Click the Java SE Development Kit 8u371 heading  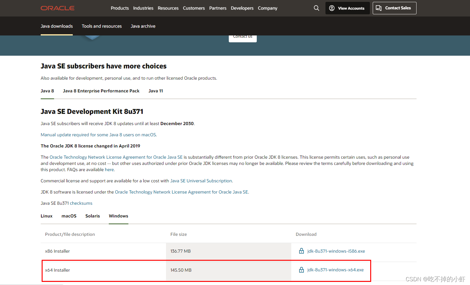[x=92, y=111]
